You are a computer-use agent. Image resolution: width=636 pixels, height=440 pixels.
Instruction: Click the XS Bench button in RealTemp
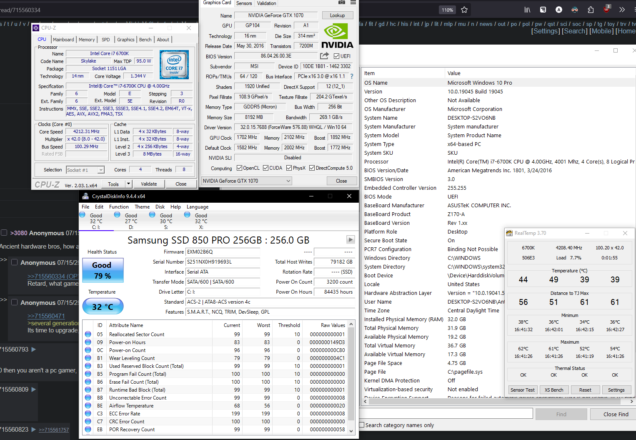click(x=554, y=390)
